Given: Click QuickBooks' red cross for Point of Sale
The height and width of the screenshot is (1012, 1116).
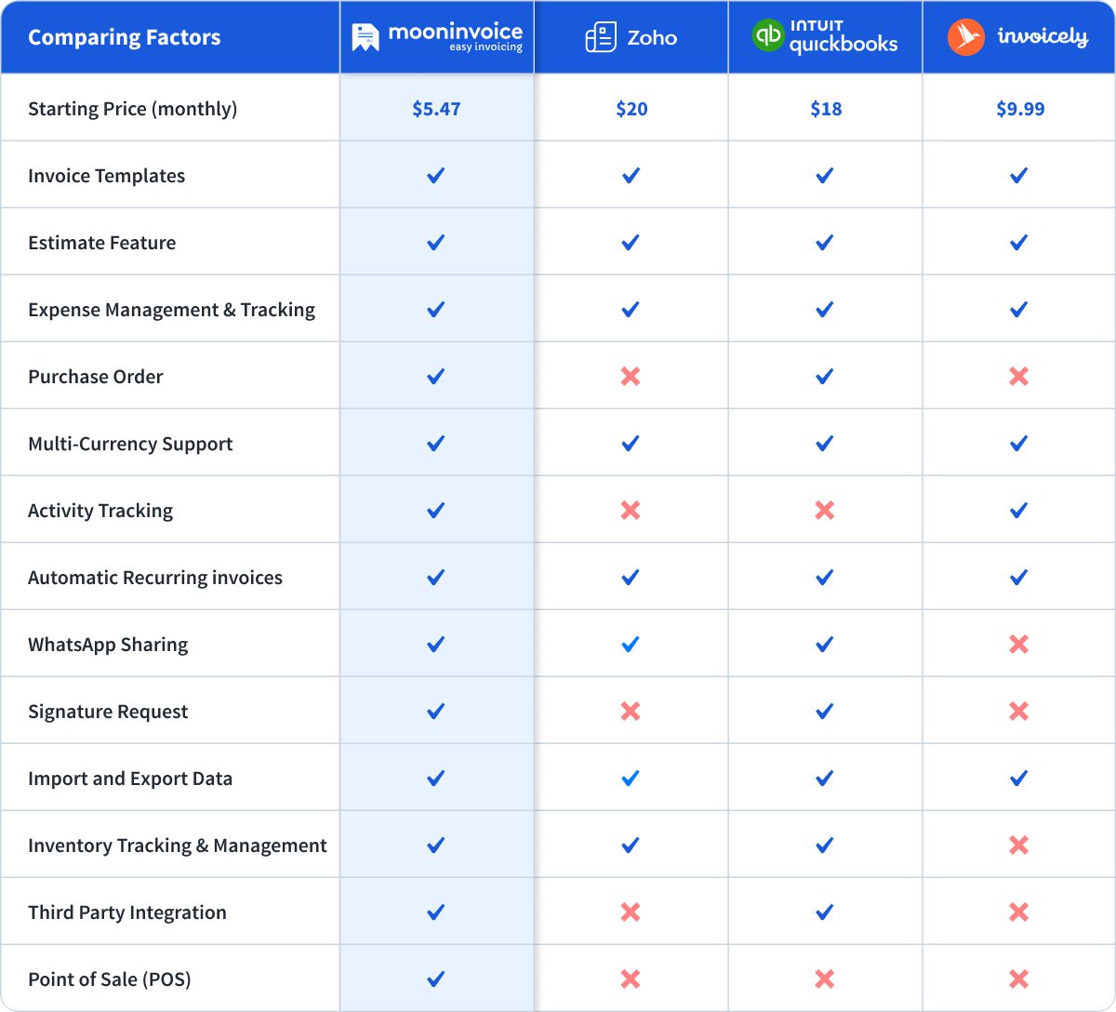Looking at the screenshot, I should pyautogui.click(x=825, y=979).
